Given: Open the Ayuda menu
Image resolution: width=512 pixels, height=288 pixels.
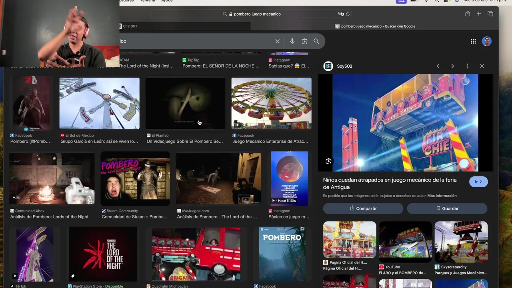Looking at the screenshot, I should click(x=167, y=1).
